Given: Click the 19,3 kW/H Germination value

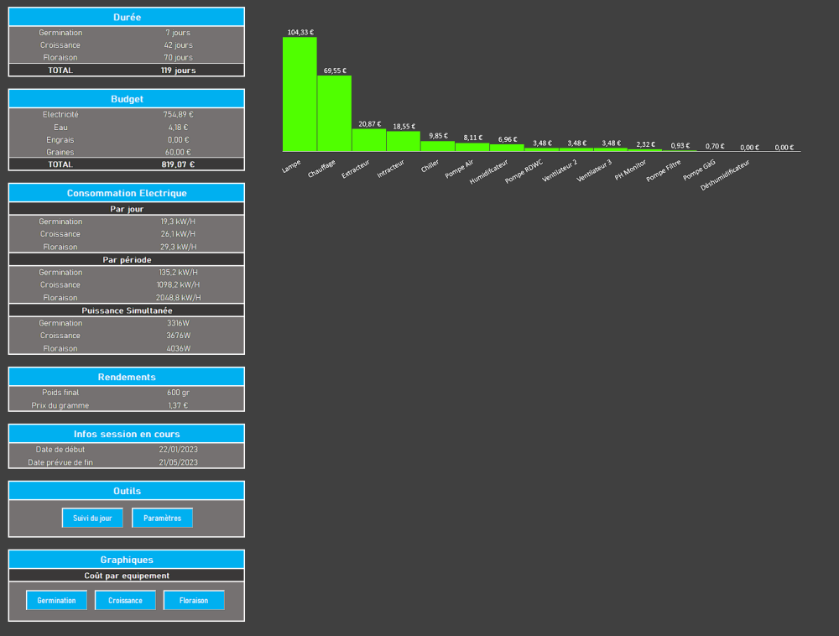Looking at the screenshot, I should (178, 222).
